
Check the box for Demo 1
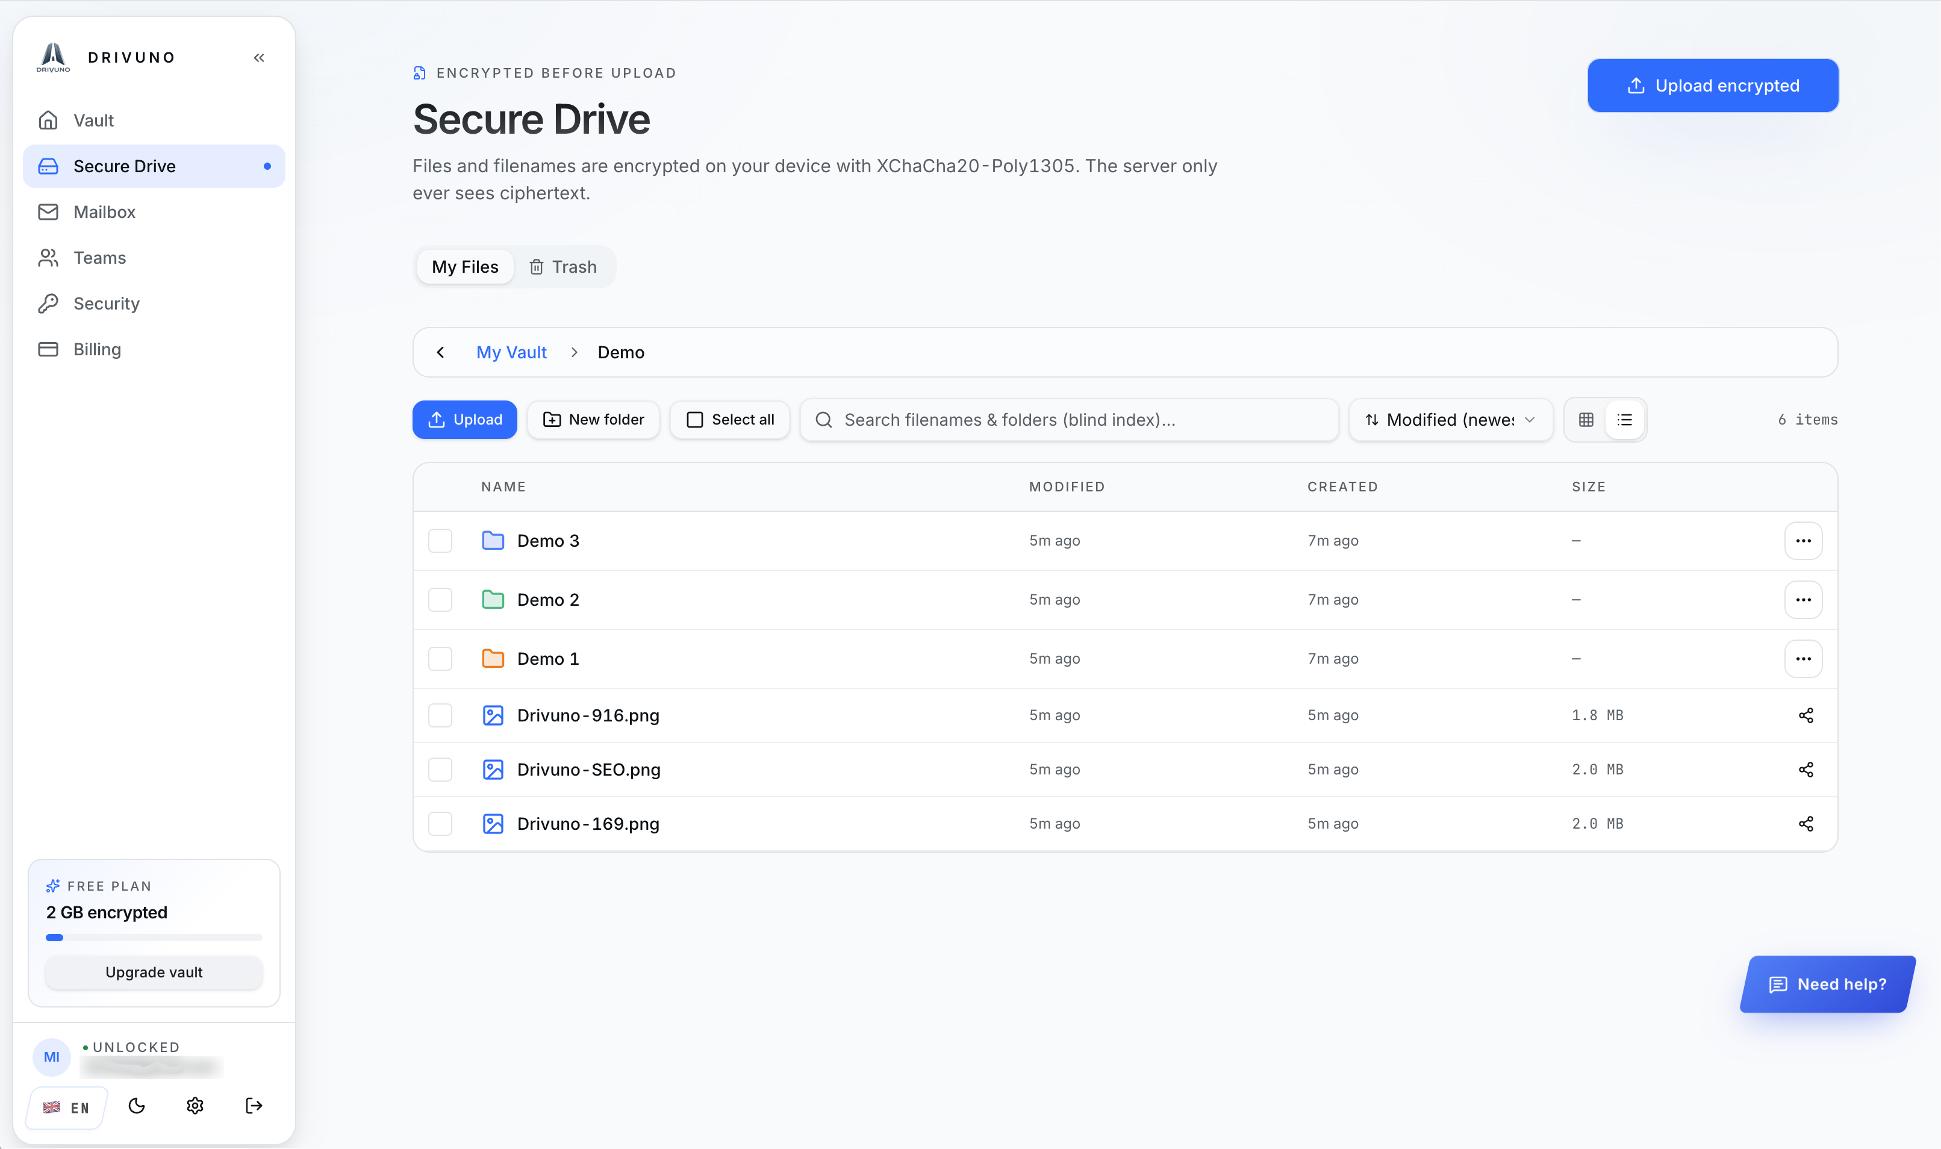click(441, 659)
